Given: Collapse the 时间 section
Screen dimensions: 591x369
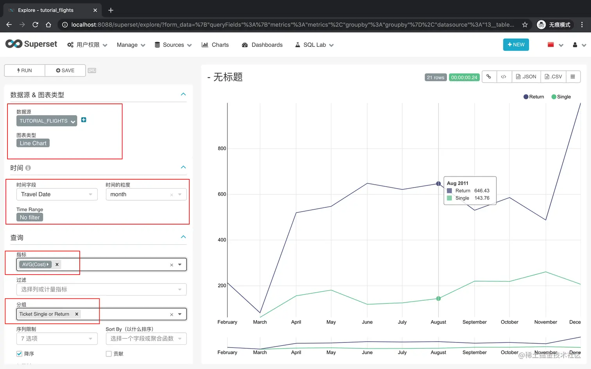Looking at the screenshot, I should coord(183,167).
